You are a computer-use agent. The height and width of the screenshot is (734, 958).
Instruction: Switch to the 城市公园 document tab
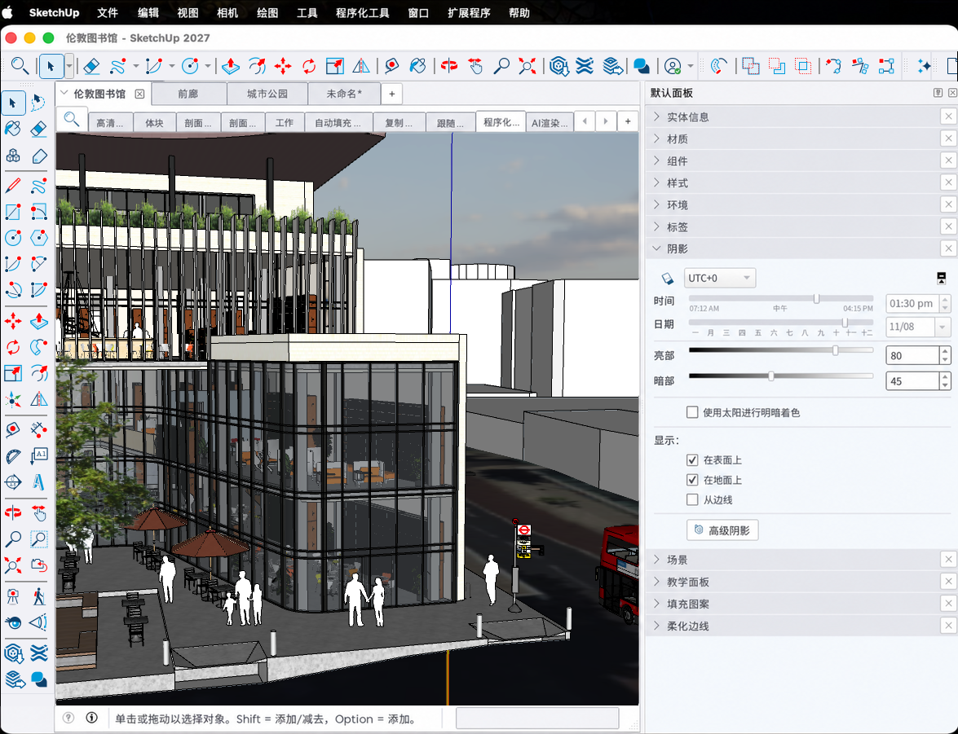[x=267, y=94]
